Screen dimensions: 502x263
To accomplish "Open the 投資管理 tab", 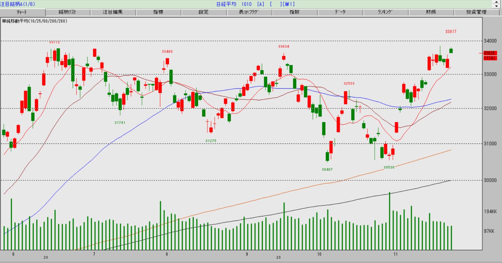I will coord(477,12).
